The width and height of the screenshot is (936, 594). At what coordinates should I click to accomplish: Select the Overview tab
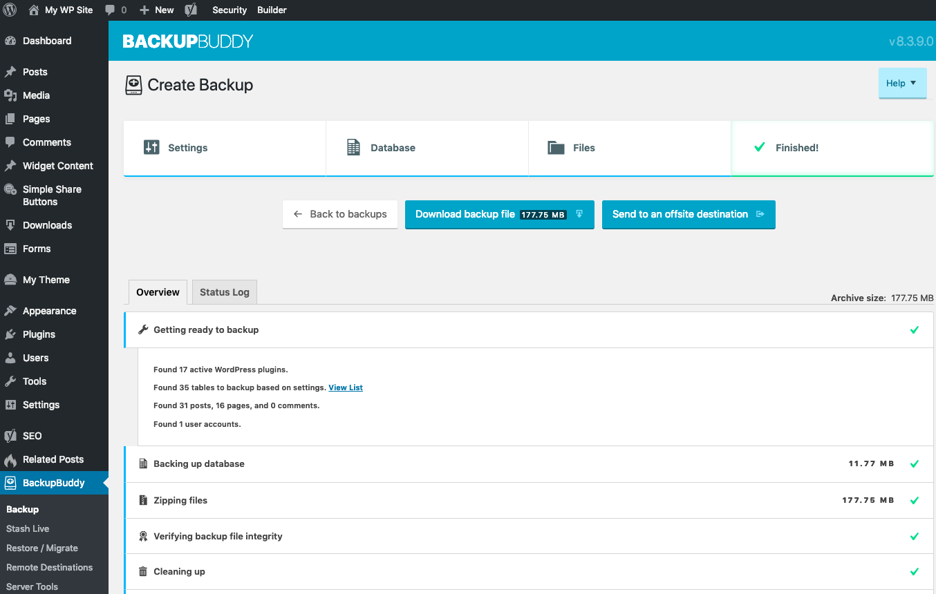pos(158,292)
